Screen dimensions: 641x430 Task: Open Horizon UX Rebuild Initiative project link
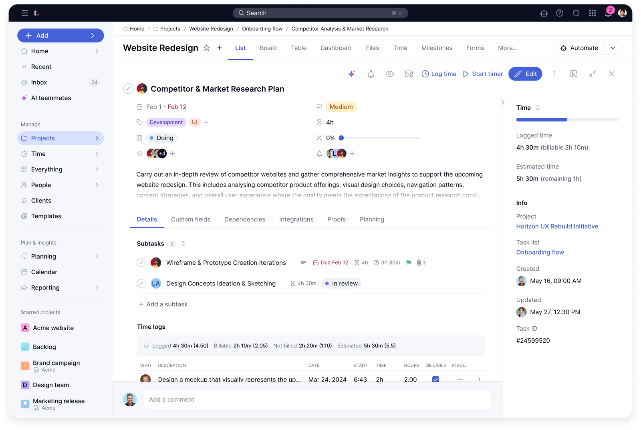tap(557, 227)
